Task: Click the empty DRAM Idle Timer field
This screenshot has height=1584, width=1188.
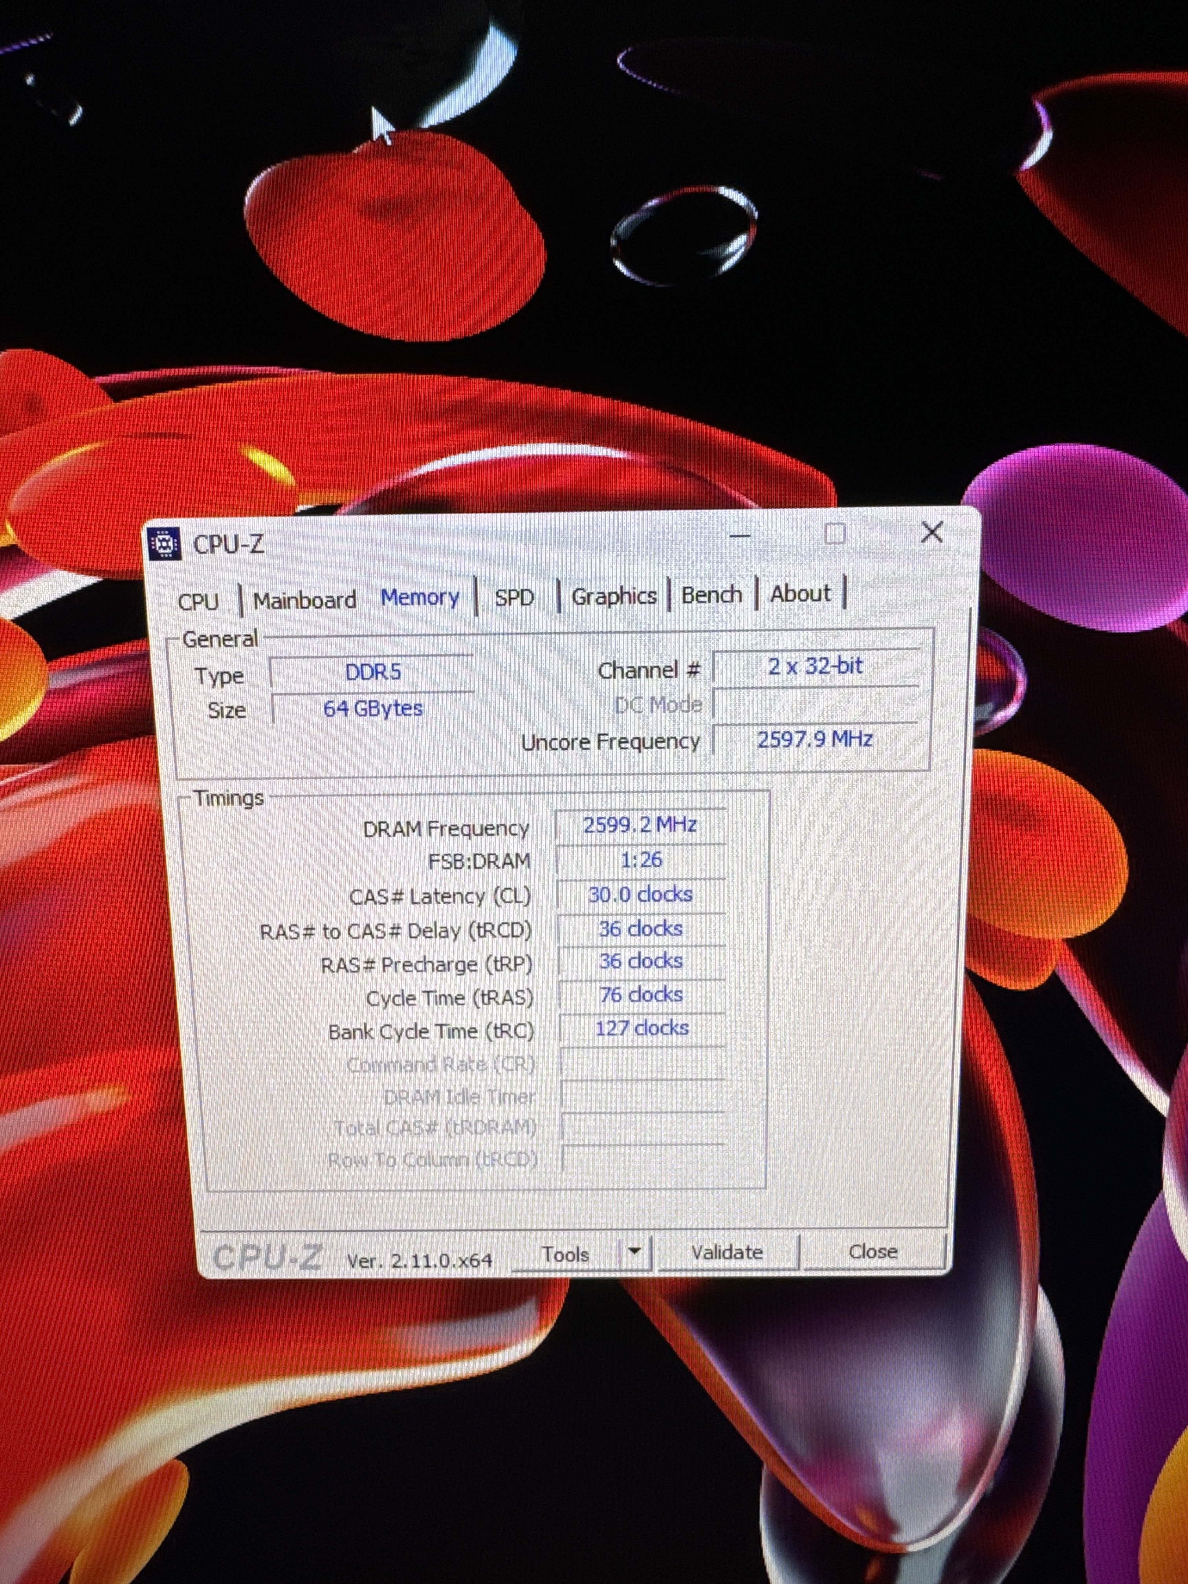Action: coord(643,1096)
